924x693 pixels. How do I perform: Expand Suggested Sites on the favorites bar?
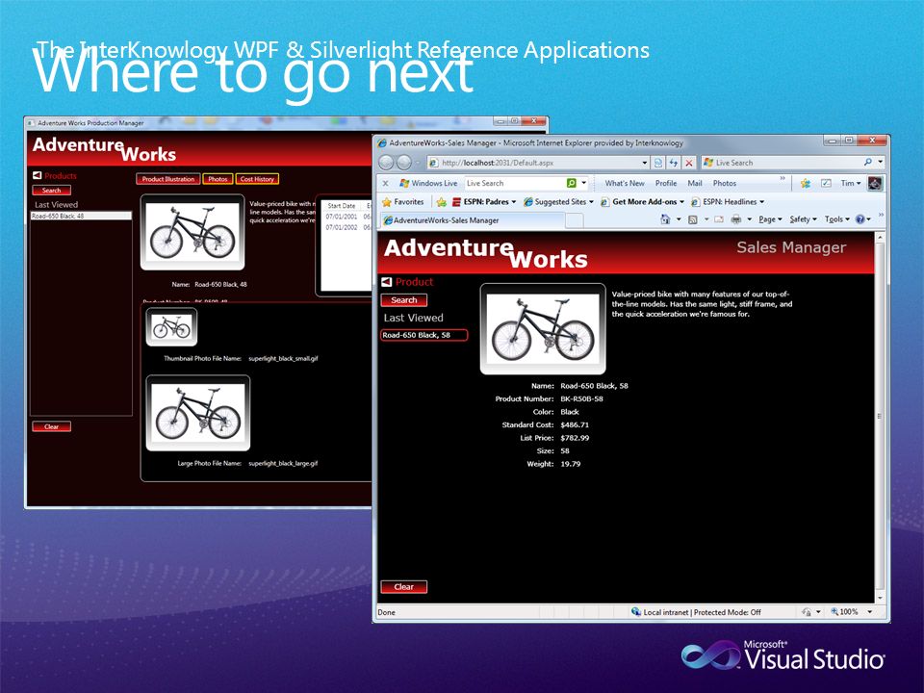tap(558, 201)
